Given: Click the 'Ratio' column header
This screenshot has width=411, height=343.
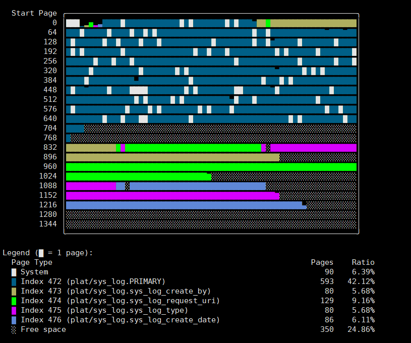Looking at the screenshot, I should click(363, 262).
